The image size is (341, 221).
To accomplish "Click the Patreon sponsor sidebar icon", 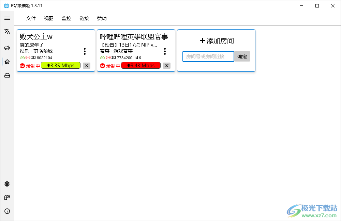I will pyautogui.click(x=7, y=197).
